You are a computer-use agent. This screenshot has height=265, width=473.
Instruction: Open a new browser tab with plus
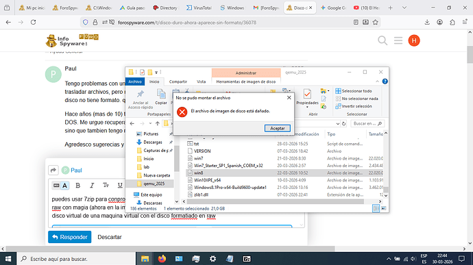(x=390, y=8)
